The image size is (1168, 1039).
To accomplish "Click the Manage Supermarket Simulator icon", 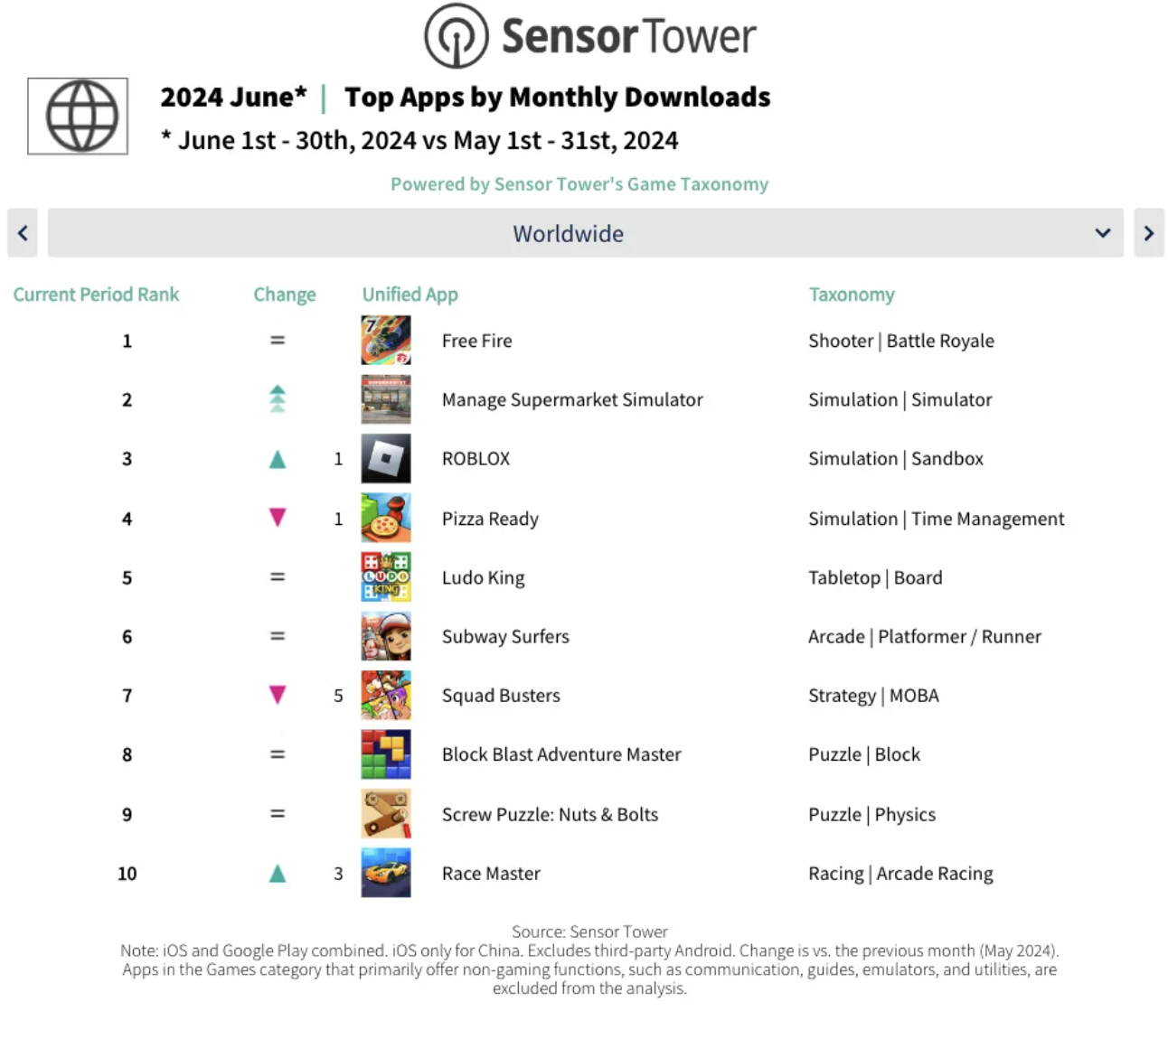I will (x=385, y=399).
